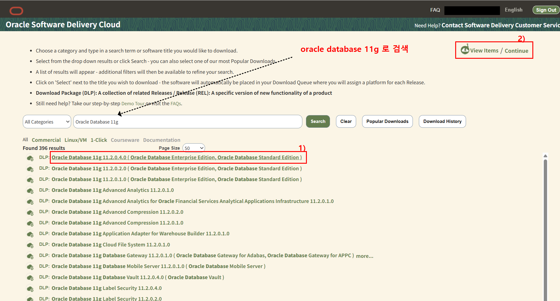Contact Software Delivery Customer Service link

point(501,25)
